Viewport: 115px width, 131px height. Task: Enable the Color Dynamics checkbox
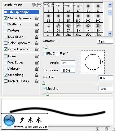pos(6,43)
